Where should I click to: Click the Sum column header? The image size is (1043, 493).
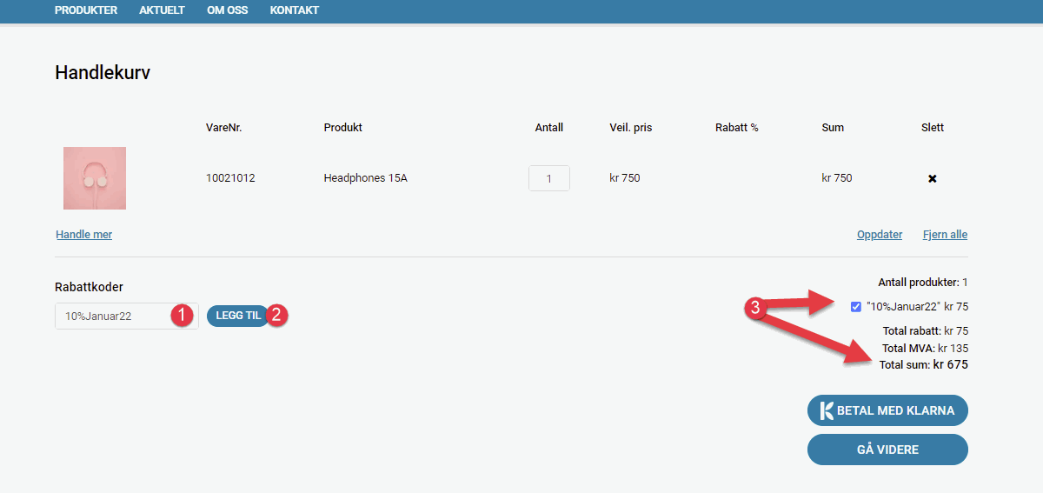[x=833, y=128]
